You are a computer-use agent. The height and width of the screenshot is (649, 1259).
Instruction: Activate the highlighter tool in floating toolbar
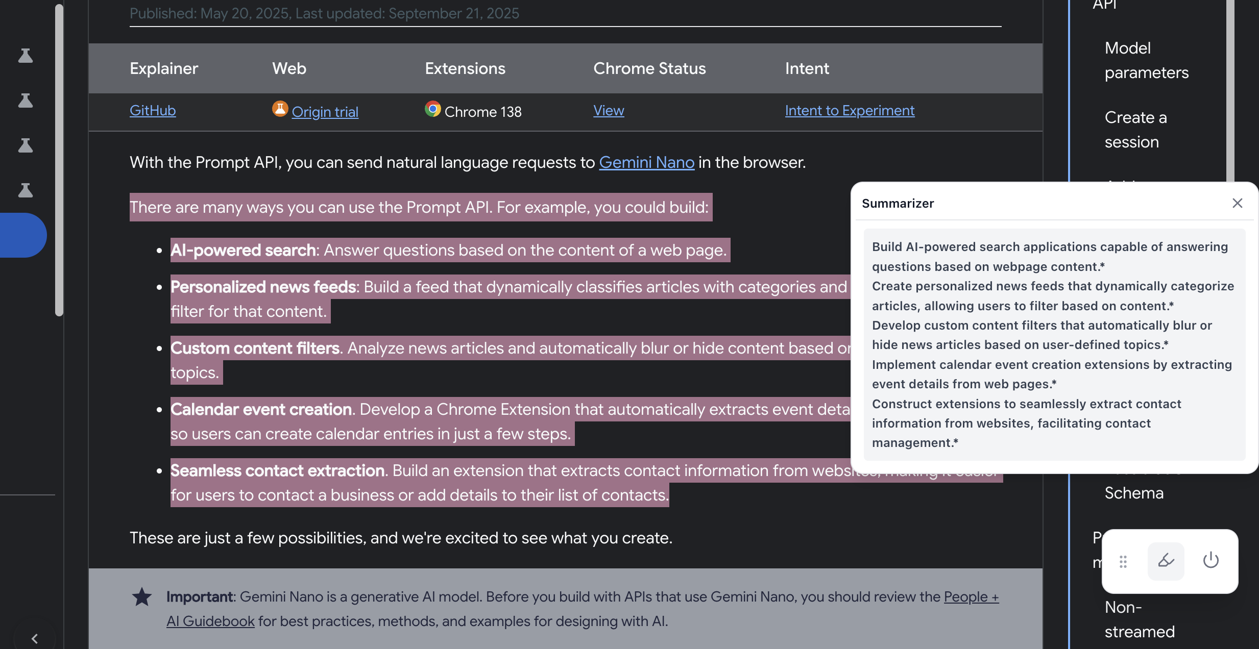click(1166, 561)
